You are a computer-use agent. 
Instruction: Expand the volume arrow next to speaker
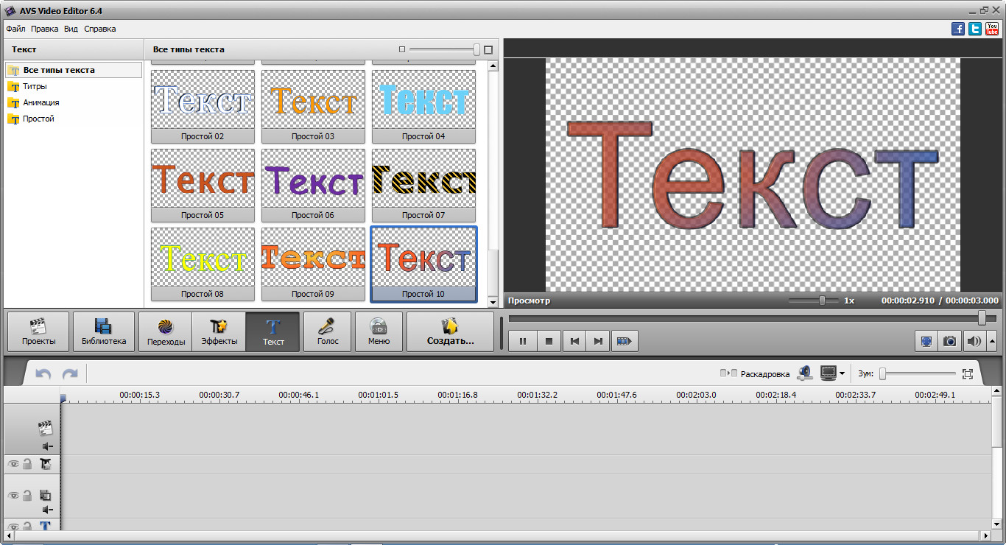click(992, 341)
